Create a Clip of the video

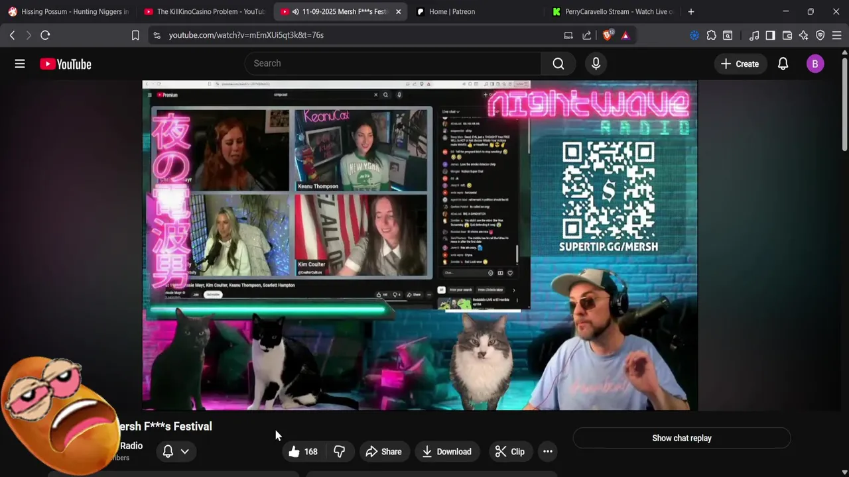[510, 452]
